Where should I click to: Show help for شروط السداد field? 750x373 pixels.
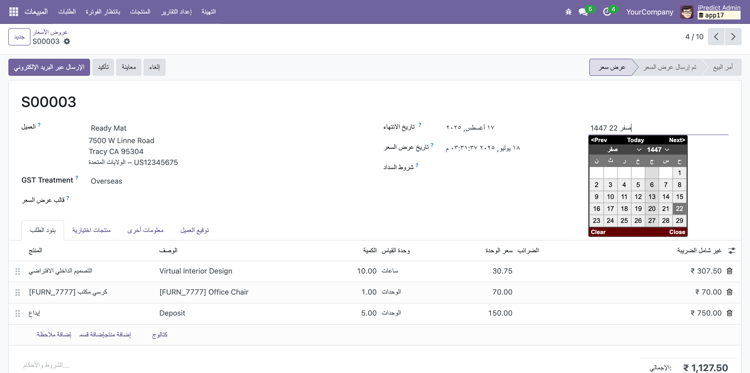[417, 165]
